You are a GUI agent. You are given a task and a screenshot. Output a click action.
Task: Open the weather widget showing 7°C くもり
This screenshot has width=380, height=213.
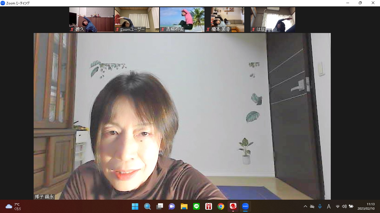13,206
